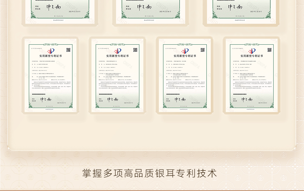Click the director signature on the first bottom-row certificate
304x191 pixels.
(x=46, y=99)
